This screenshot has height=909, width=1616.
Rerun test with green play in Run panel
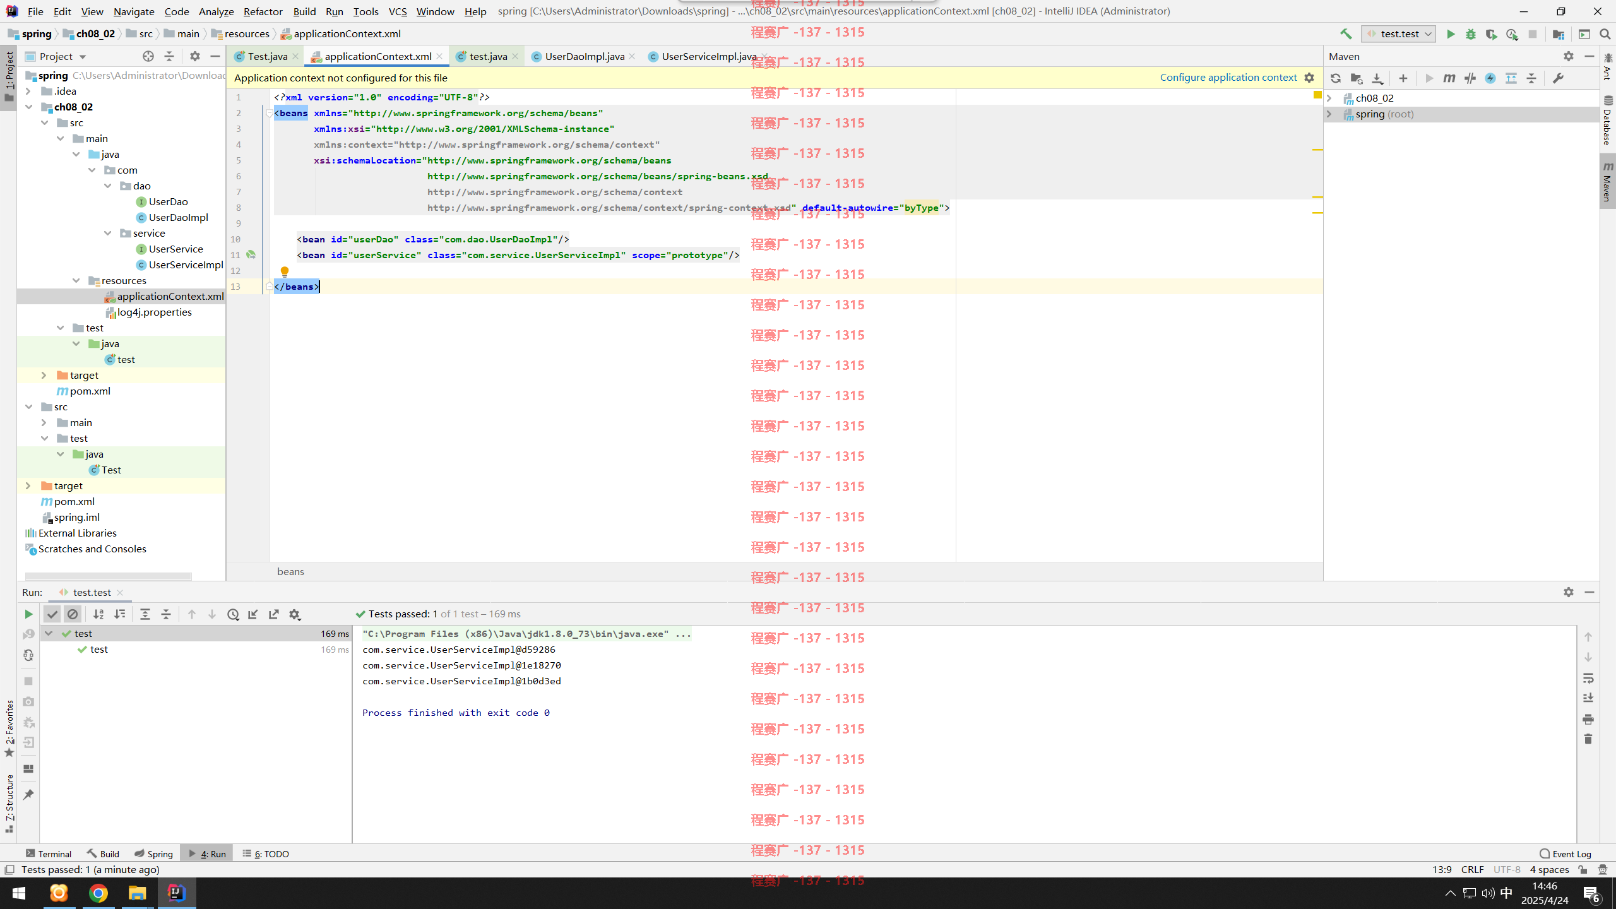pyautogui.click(x=28, y=614)
